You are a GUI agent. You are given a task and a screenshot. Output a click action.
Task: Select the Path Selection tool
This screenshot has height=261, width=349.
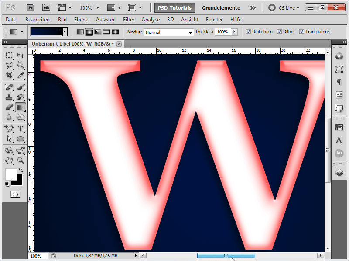(x=9, y=139)
